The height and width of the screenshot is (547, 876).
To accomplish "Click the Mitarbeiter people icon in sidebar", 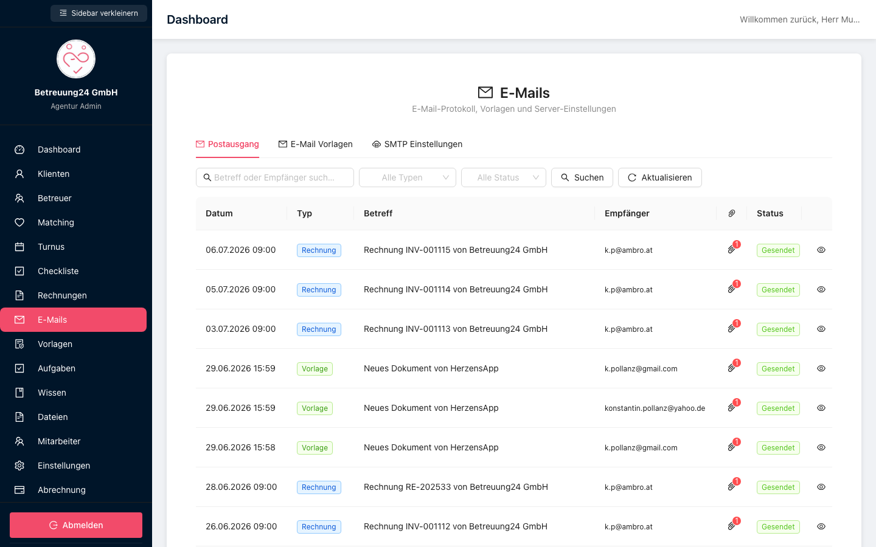I will [x=19, y=441].
